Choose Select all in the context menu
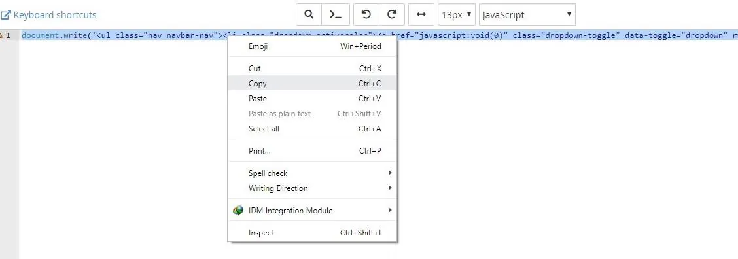 tap(312, 129)
